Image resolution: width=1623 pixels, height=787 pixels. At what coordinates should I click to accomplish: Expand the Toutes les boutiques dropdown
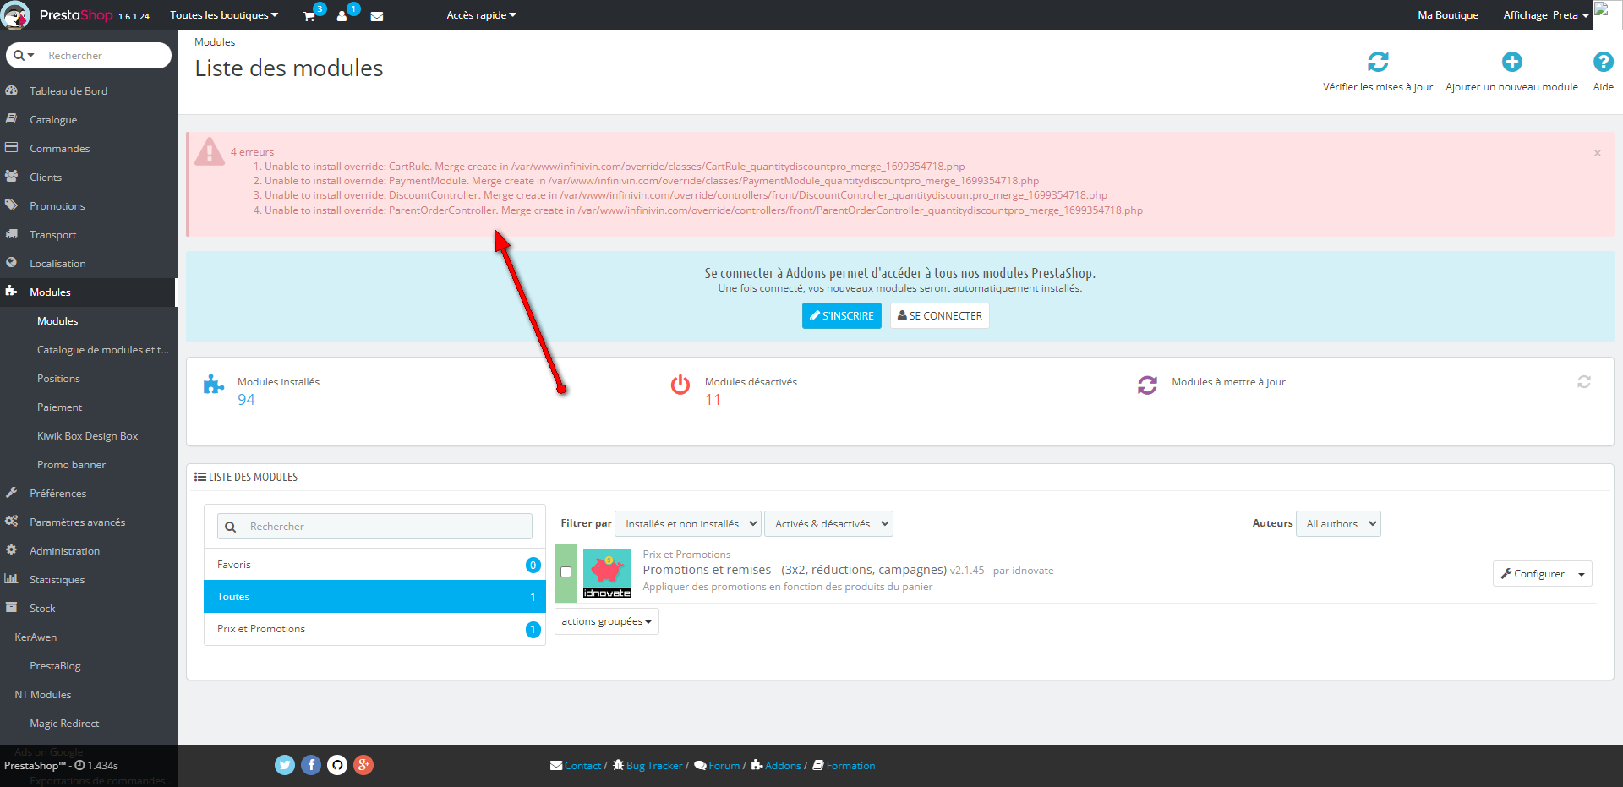(224, 15)
